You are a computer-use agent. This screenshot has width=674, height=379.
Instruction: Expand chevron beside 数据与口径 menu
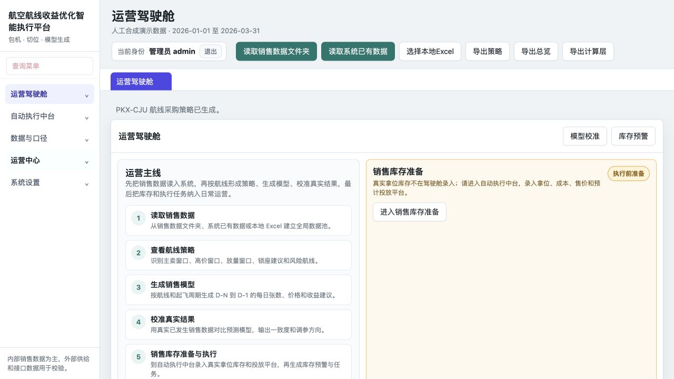(86, 140)
